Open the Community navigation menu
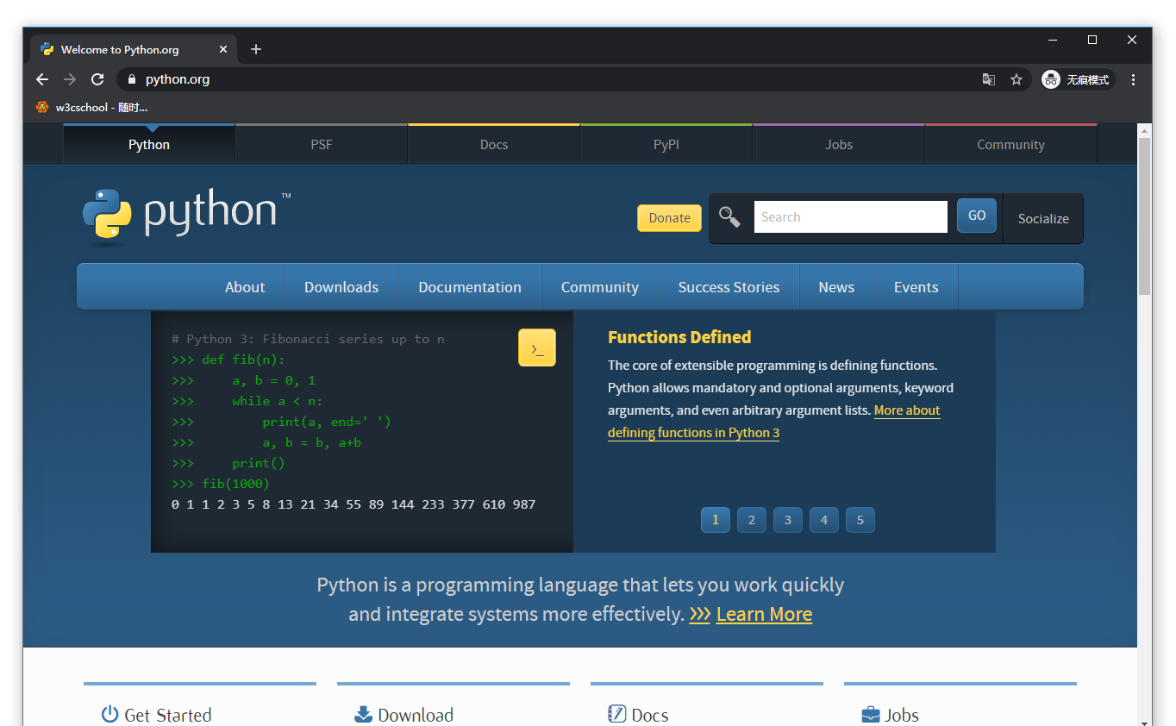 click(600, 287)
